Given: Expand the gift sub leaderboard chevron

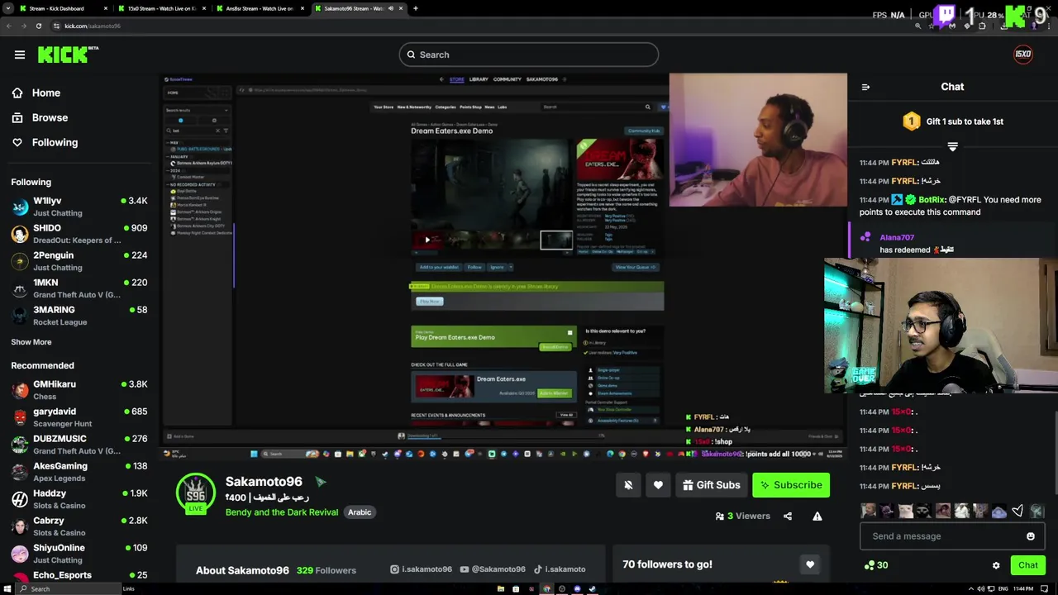Looking at the screenshot, I should (952, 147).
